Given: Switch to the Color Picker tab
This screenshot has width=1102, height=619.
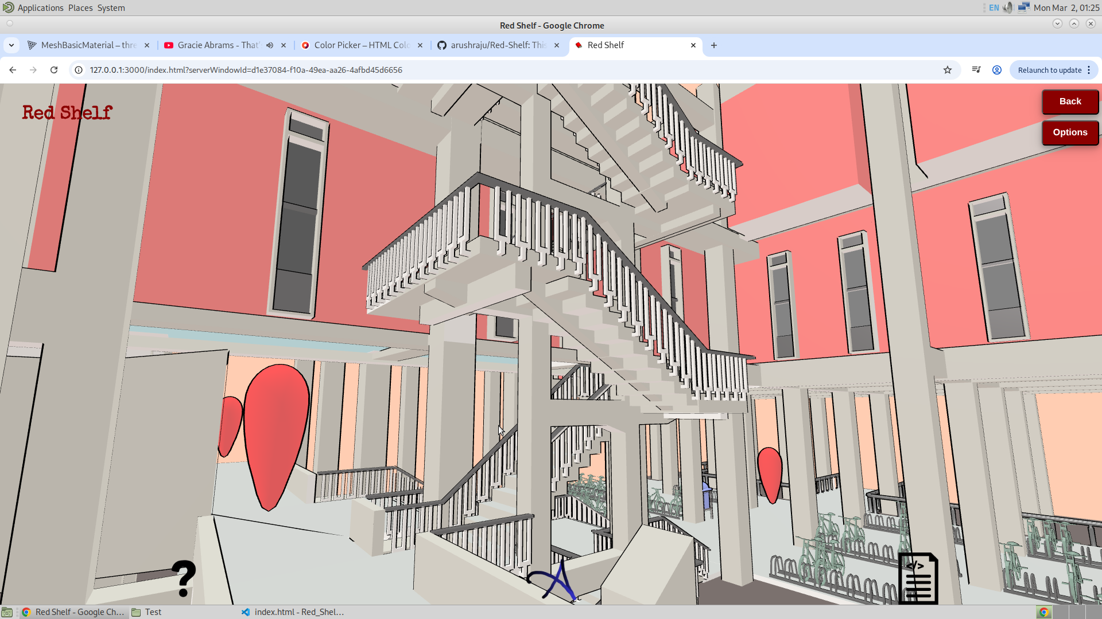Looking at the screenshot, I should (x=362, y=45).
